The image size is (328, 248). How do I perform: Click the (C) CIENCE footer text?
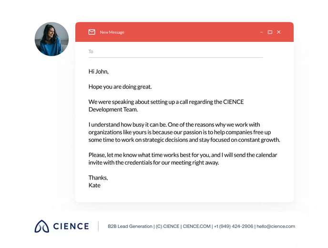167,226
